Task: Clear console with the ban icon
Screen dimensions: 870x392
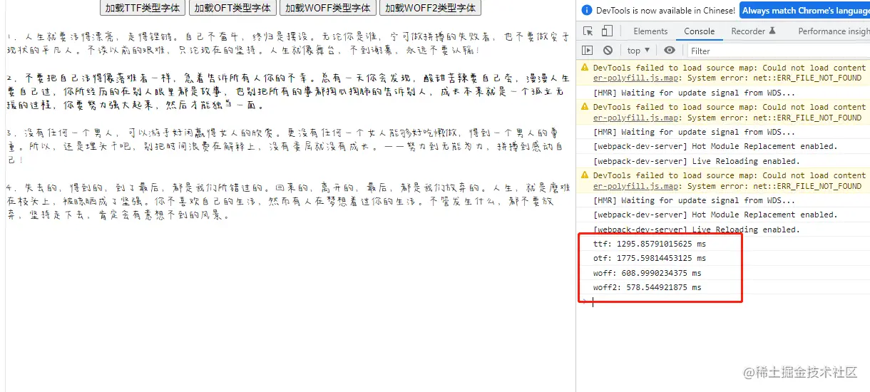Action: tap(608, 51)
